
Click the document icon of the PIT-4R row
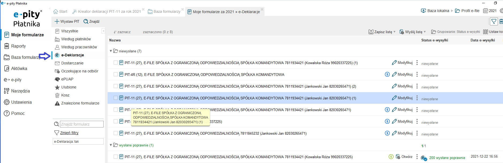pos(121,75)
